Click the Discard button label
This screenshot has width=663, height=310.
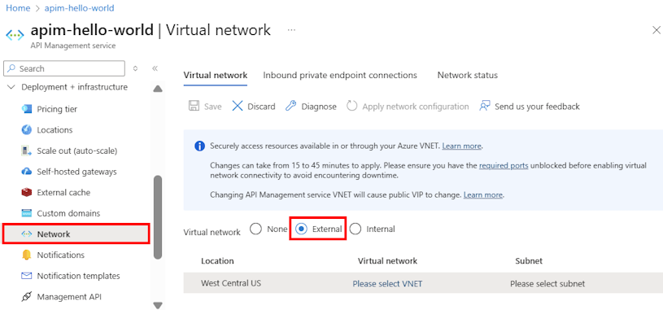[x=261, y=107]
